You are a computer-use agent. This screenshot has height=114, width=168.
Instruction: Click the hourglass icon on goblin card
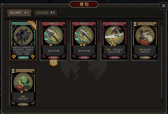(13, 71)
